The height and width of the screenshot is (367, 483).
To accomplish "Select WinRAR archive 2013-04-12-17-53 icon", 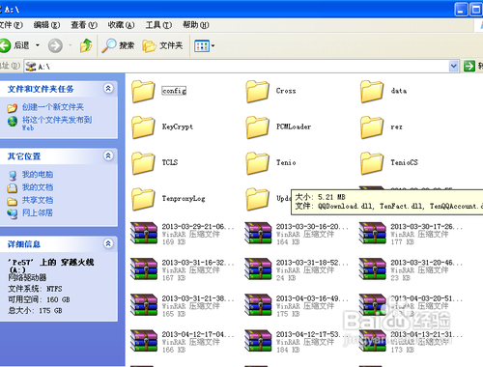I will pos(258,341).
